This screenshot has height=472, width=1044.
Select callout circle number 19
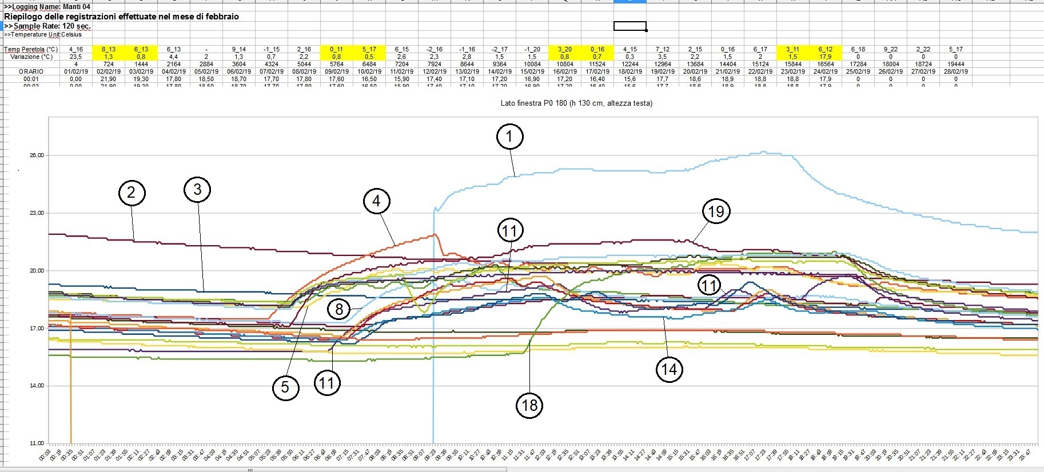click(716, 212)
